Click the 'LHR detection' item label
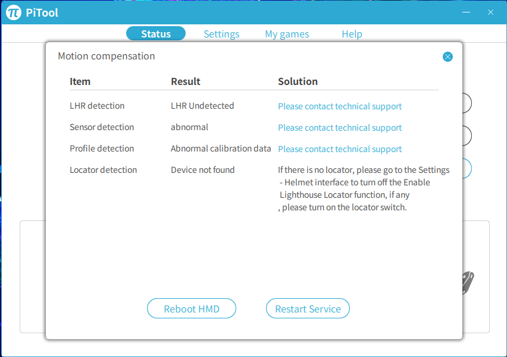507x357 pixels. [97, 106]
